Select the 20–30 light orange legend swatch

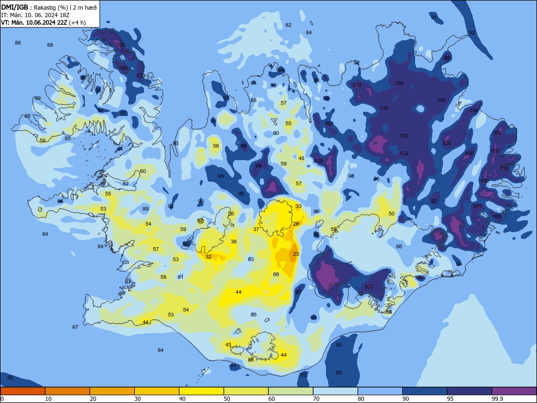point(112,391)
